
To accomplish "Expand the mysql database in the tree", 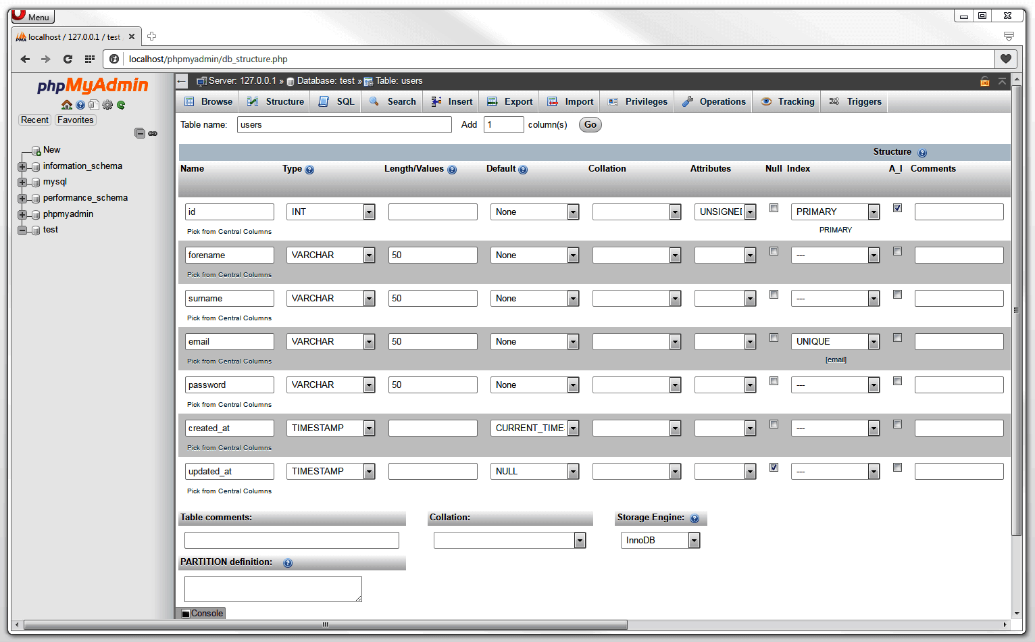I will coord(22,182).
